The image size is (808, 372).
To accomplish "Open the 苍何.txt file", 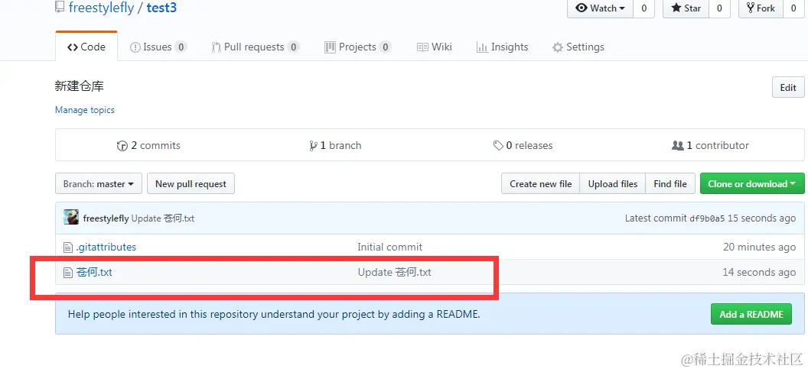I will [x=94, y=272].
